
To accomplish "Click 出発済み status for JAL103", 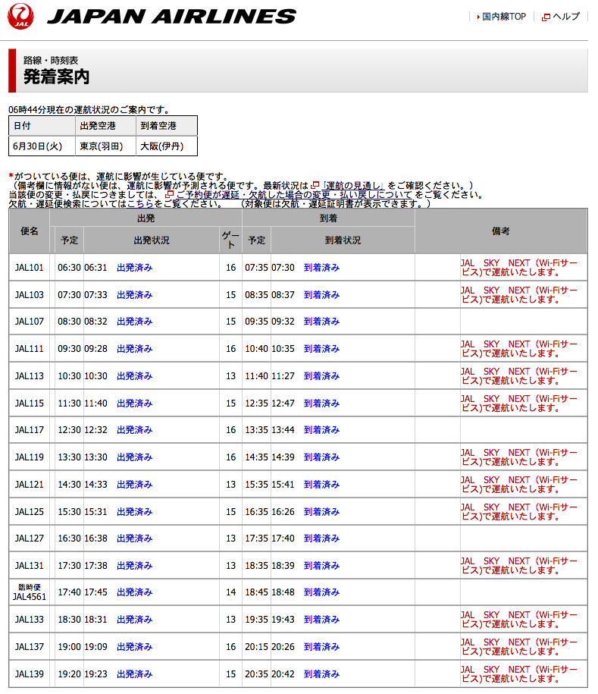I will pos(134,295).
